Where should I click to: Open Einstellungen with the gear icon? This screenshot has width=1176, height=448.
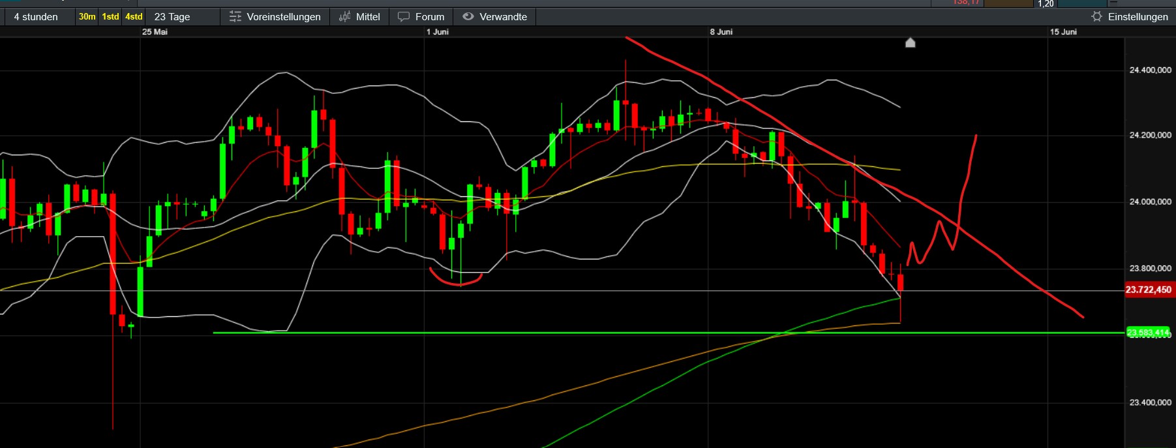[1096, 16]
